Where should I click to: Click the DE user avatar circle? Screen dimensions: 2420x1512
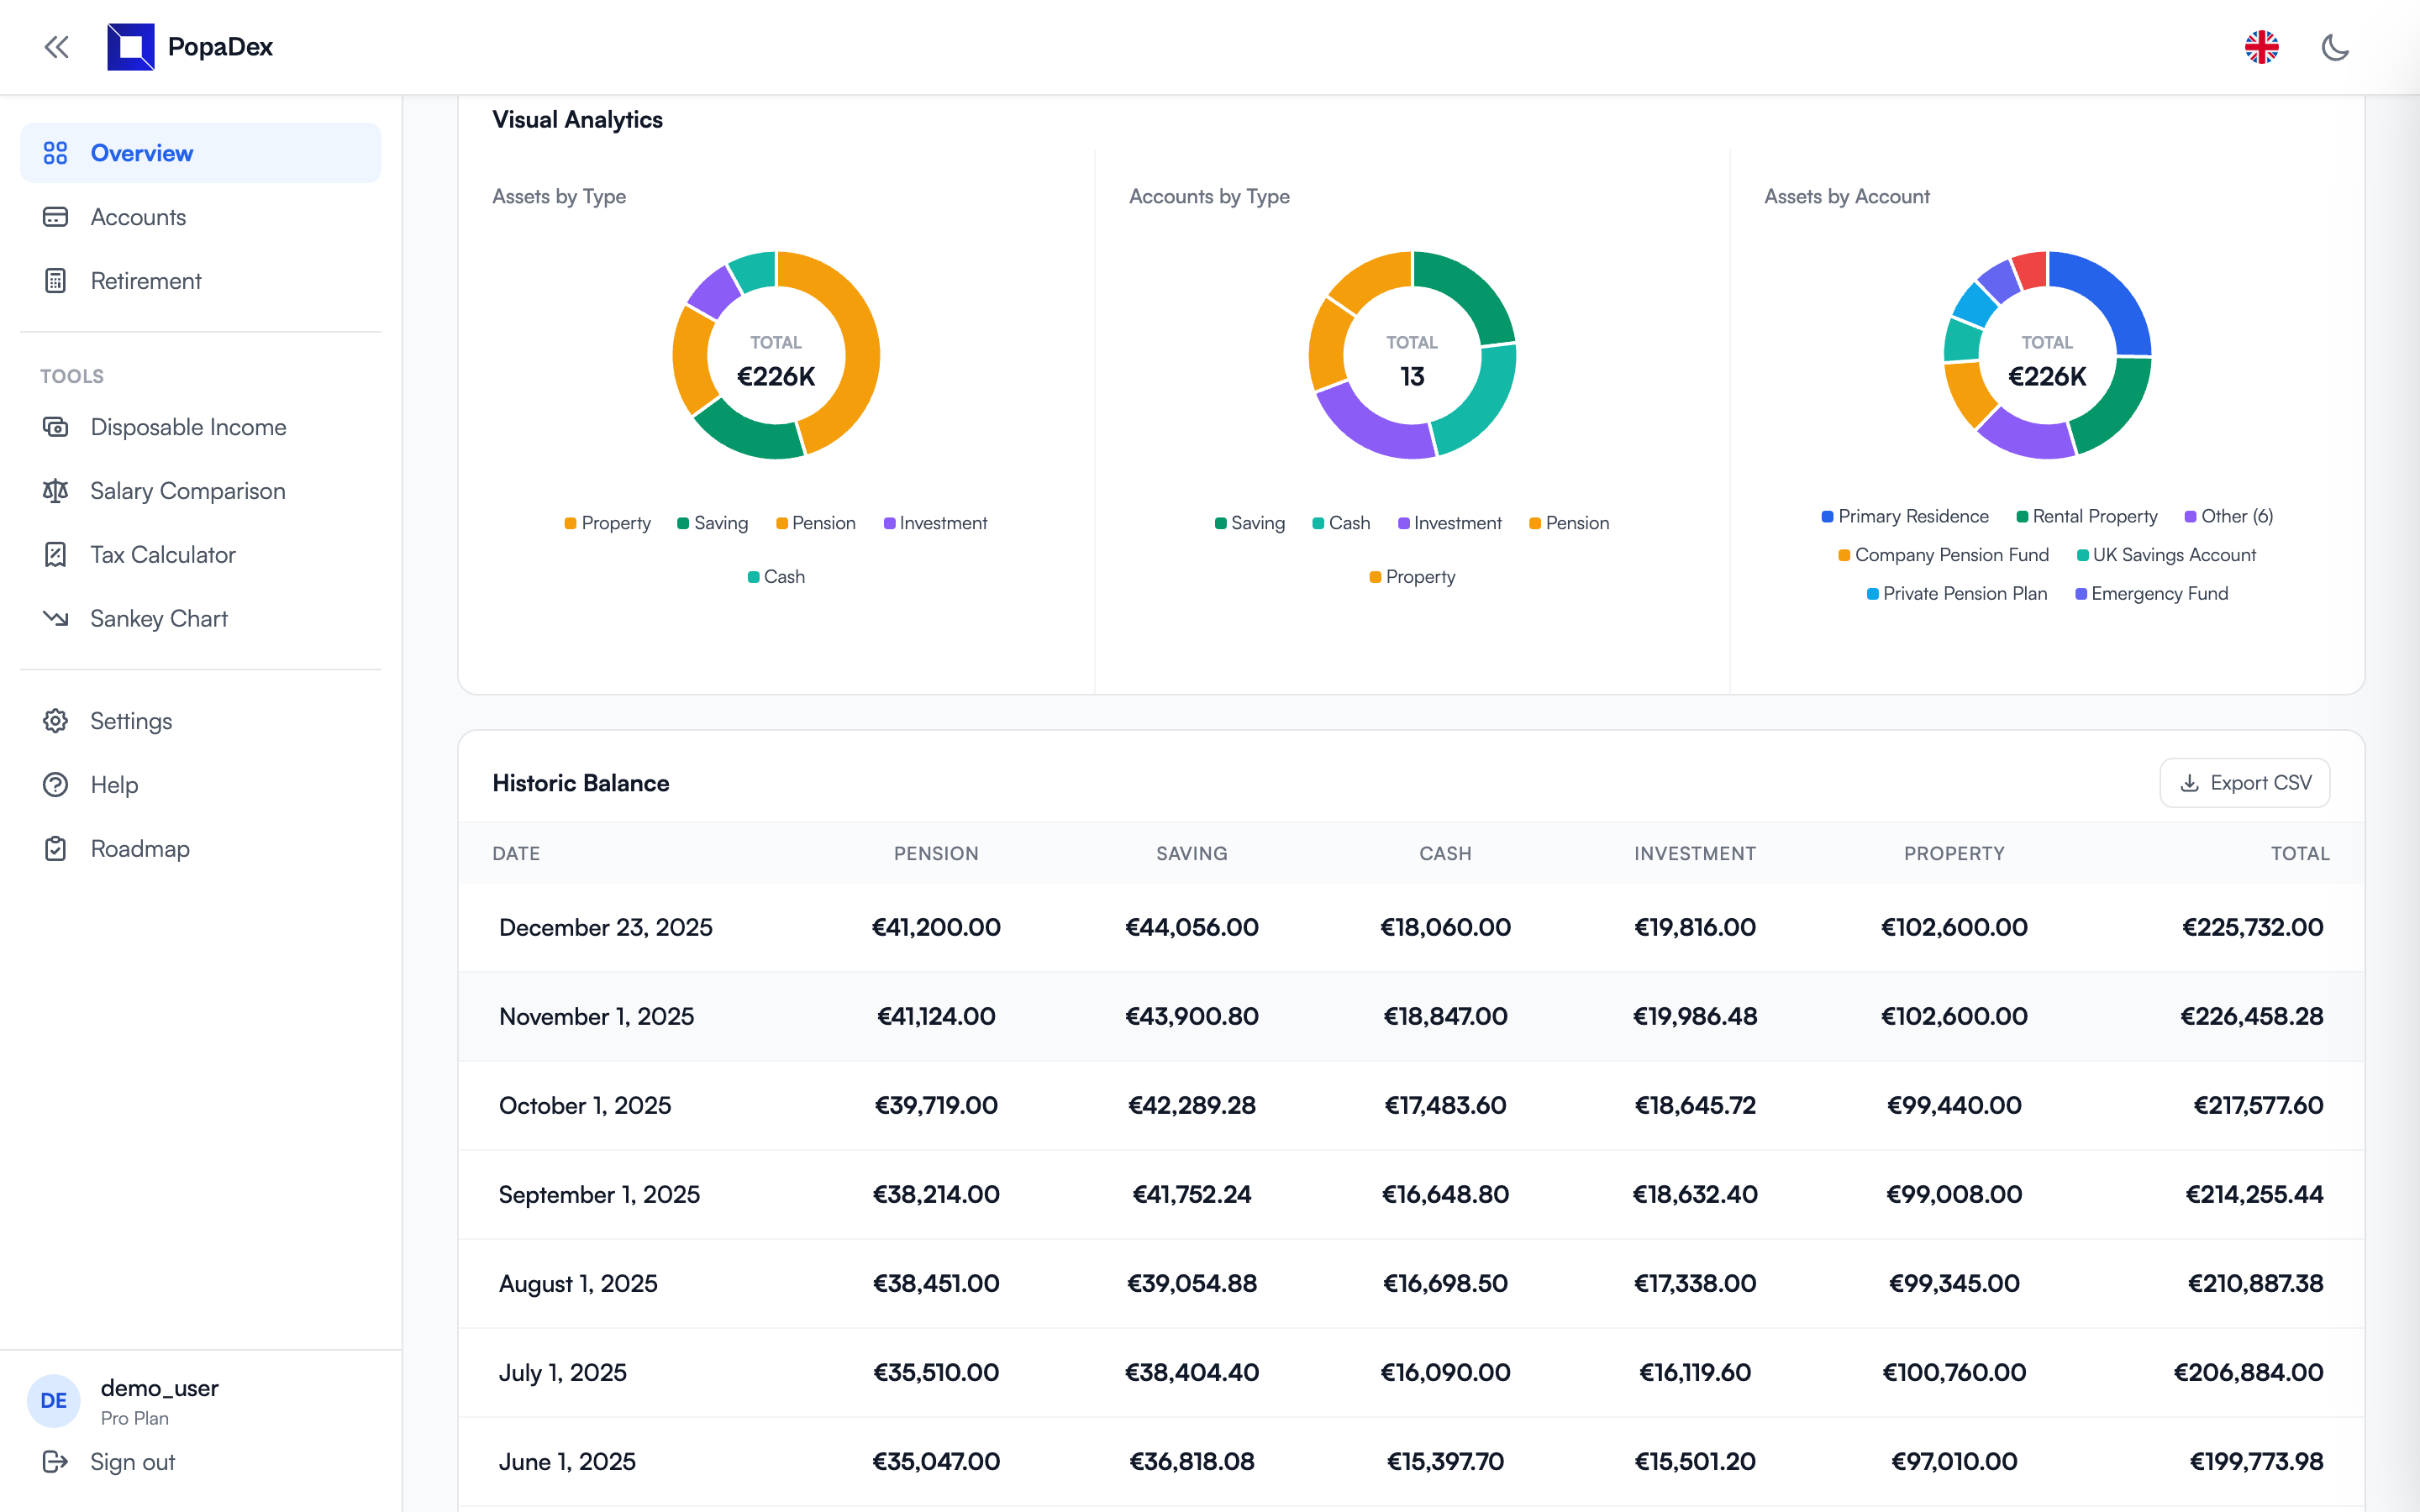click(53, 1400)
